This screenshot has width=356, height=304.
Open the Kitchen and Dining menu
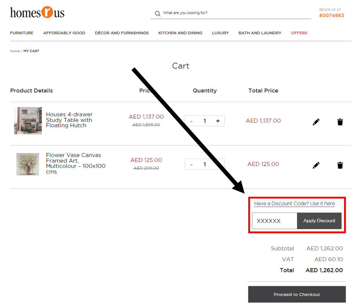tap(180, 33)
